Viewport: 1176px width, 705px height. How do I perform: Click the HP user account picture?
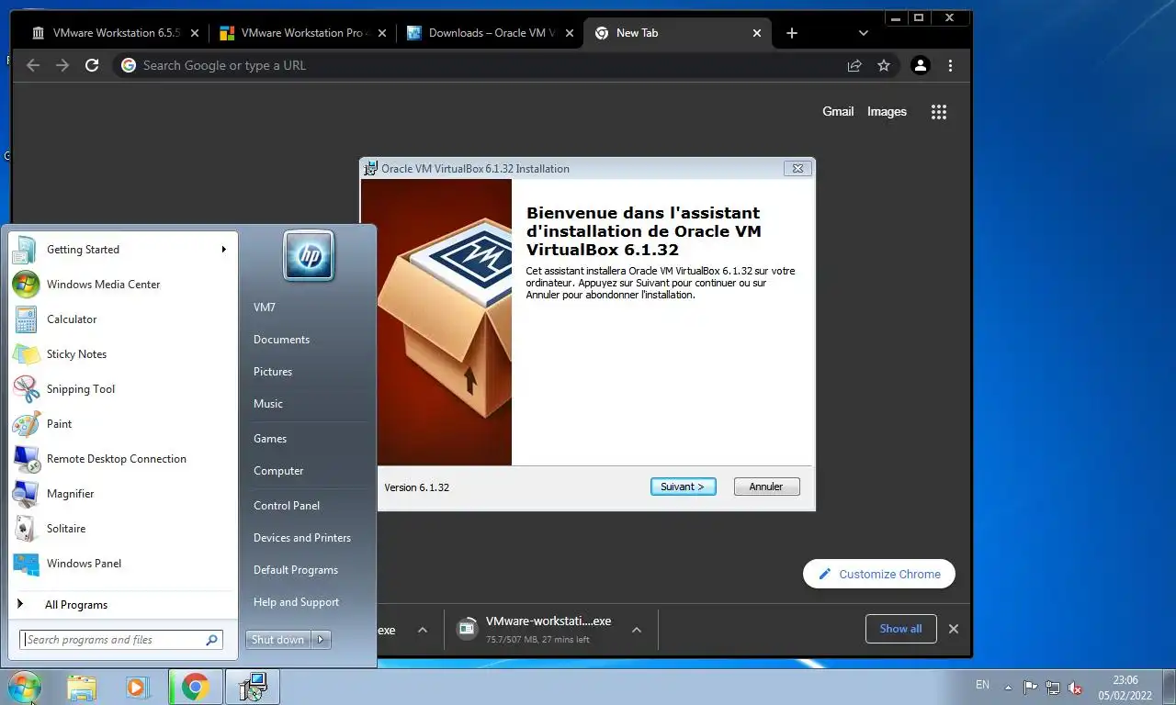(309, 255)
